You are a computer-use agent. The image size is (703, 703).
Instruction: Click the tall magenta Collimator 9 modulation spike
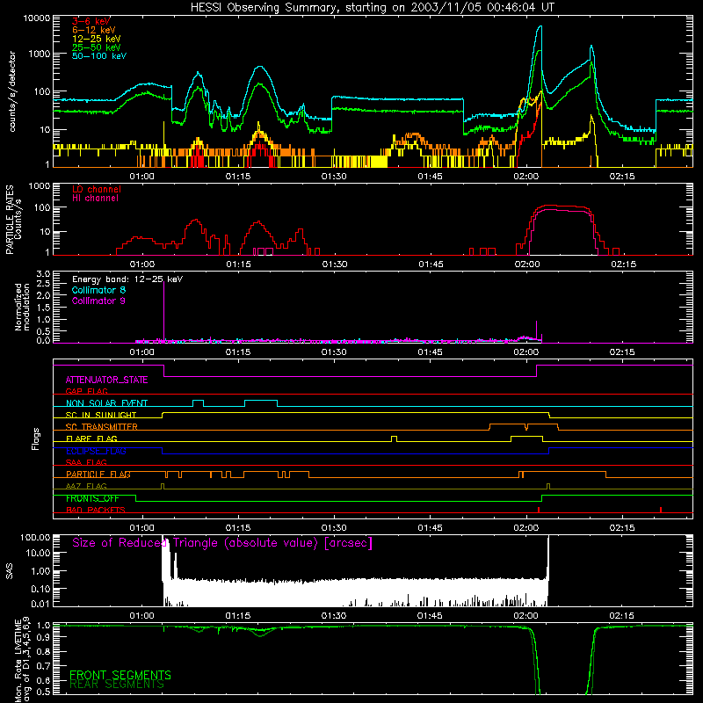[164, 310]
